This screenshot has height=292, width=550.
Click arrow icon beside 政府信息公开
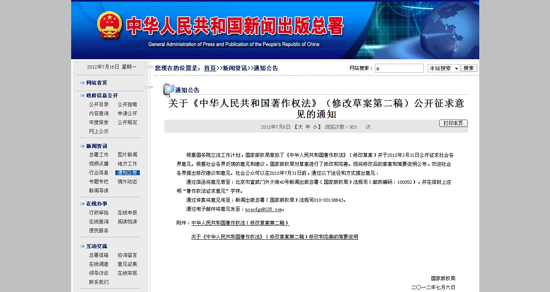(x=83, y=96)
